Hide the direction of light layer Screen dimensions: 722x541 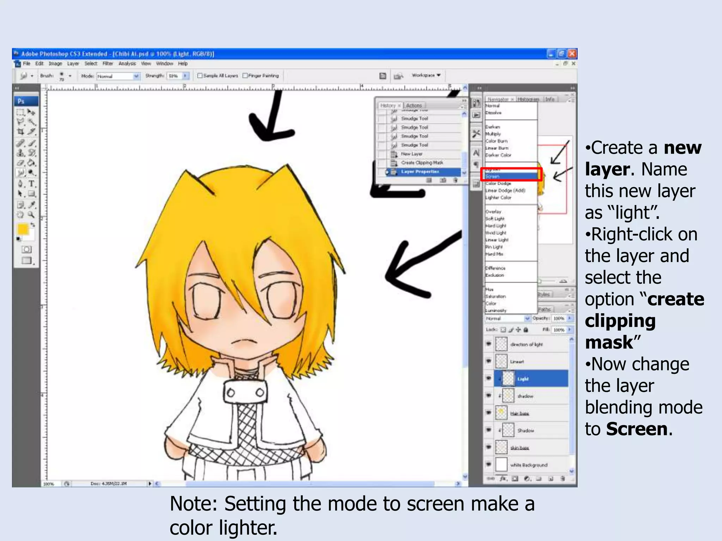[x=489, y=344]
